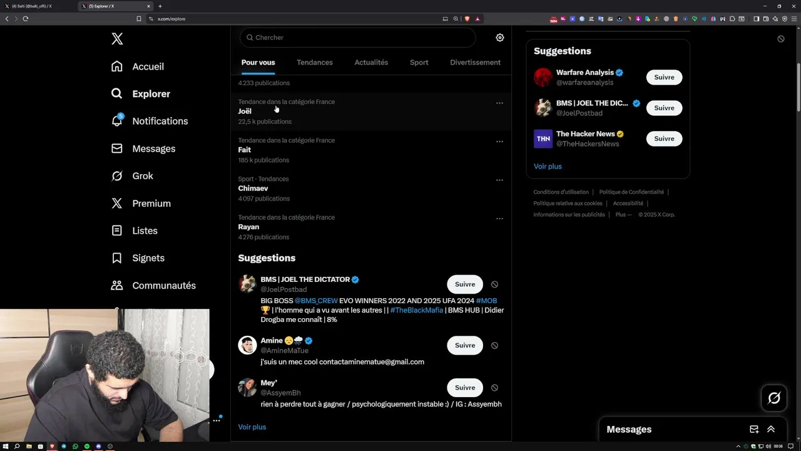Open The Hacker News profile avatar

[543, 139]
